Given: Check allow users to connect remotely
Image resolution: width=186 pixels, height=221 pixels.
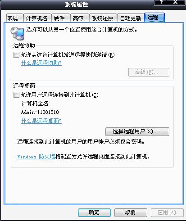Looking at the screenshot, I should point(16,95).
